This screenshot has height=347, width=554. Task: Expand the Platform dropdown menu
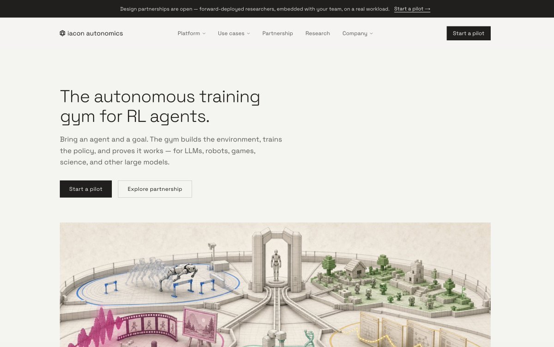[192, 33]
